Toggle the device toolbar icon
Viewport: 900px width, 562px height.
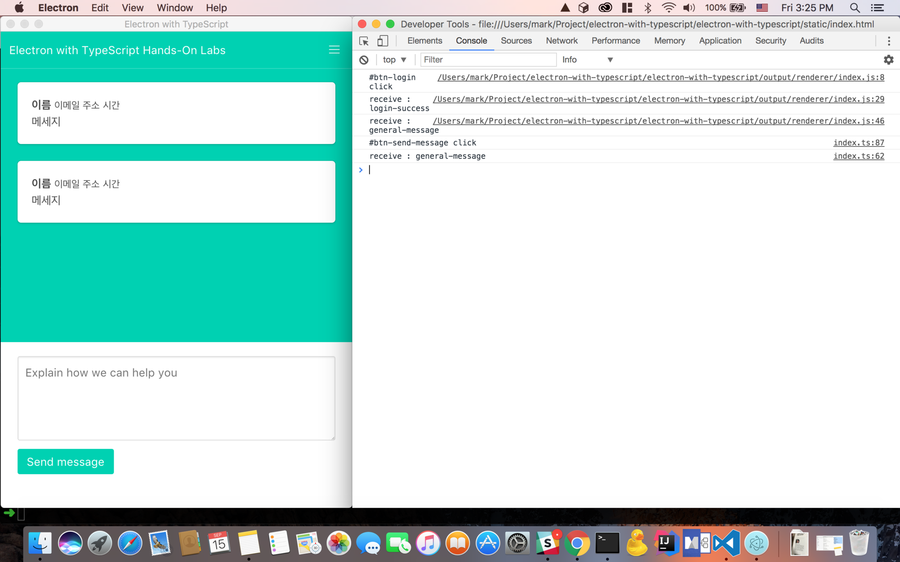coord(382,41)
